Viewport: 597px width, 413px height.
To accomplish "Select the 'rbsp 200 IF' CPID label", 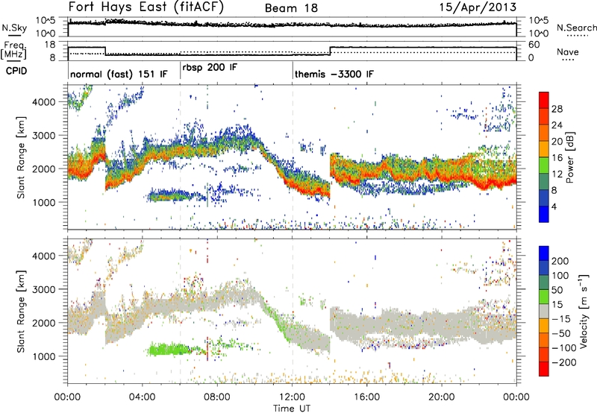I will point(210,68).
